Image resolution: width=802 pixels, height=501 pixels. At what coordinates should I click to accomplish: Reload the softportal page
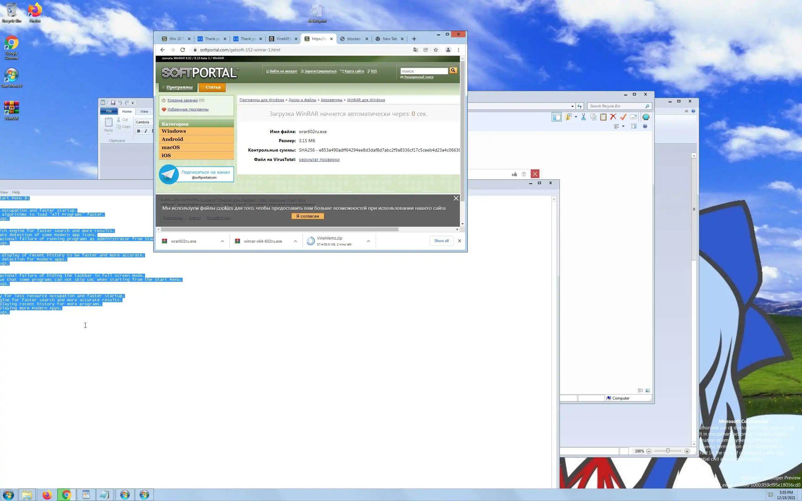tap(183, 50)
